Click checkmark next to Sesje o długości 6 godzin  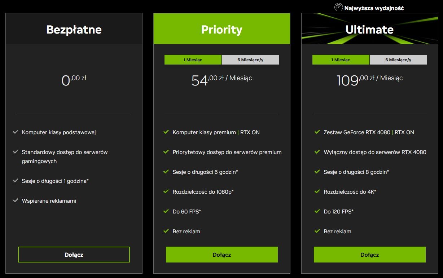[166, 172]
